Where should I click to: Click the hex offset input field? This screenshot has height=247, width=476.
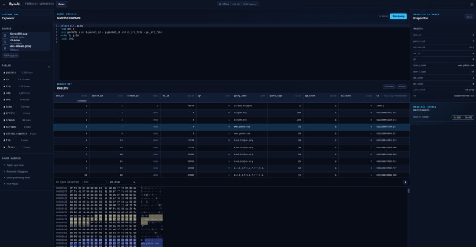coord(94,182)
